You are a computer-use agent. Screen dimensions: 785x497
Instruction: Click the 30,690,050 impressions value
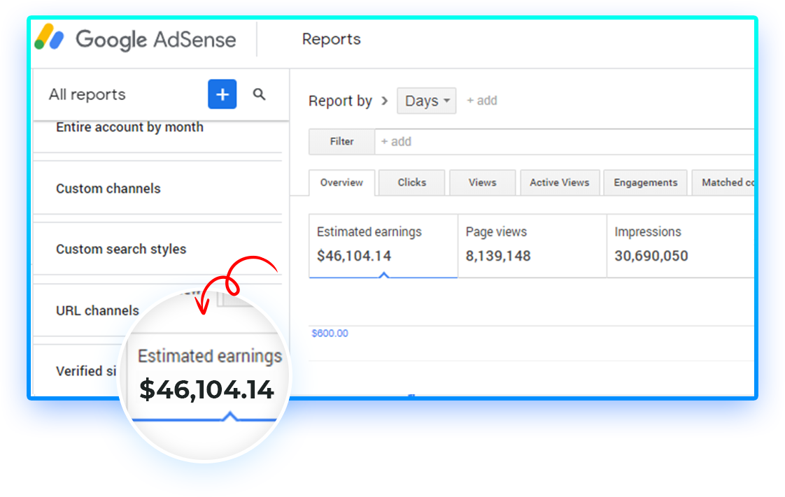pos(651,256)
